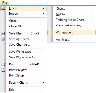Choose View-by-Company...
Screen dimensions: 96x93
71,25
